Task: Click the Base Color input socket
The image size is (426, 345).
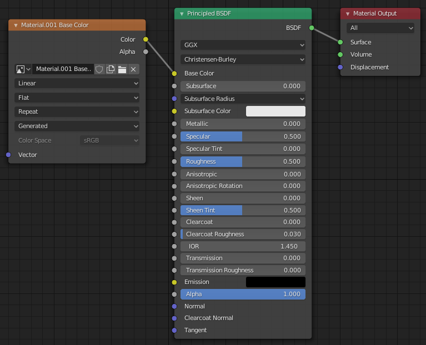Action: pos(174,74)
